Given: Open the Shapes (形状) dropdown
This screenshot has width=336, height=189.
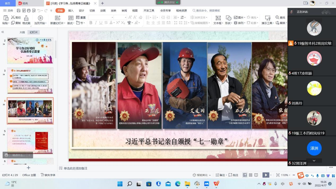Looking at the screenshot, I should tap(228, 23).
